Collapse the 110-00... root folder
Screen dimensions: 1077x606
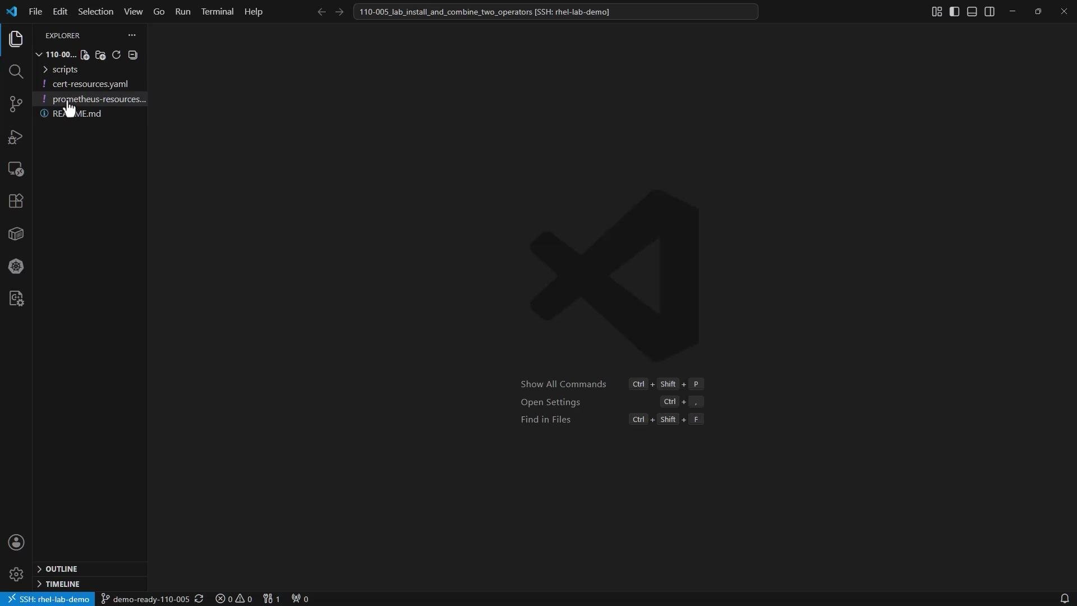[56, 55]
